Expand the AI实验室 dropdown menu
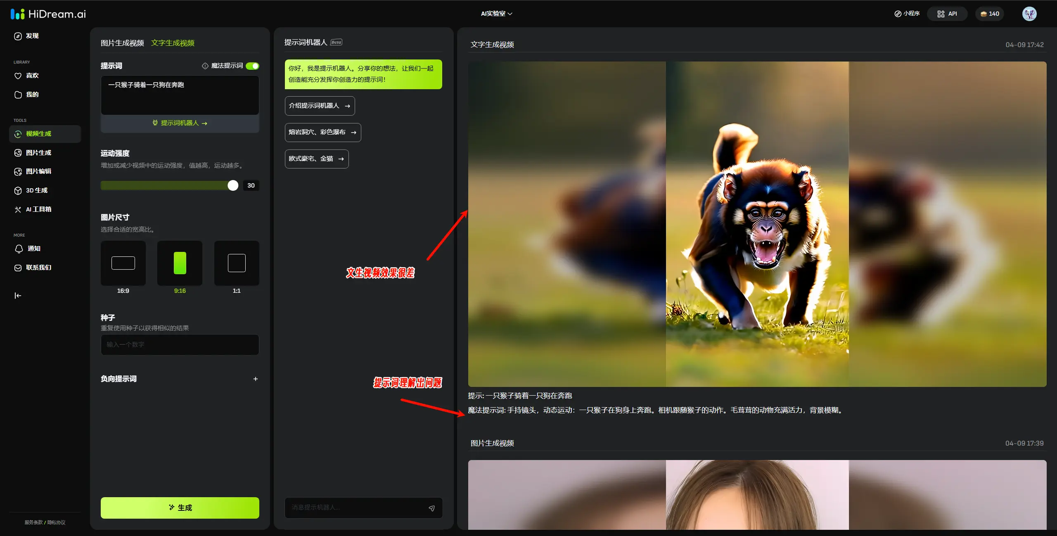The height and width of the screenshot is (536, 1057). (x=496, y=14)
